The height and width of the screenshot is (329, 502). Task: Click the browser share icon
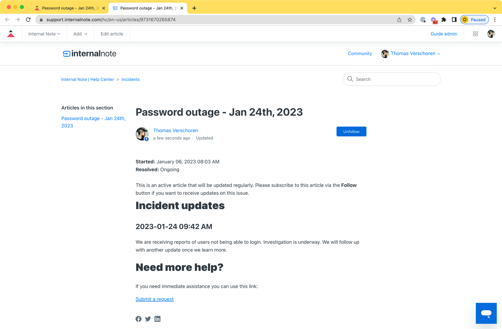tap(399, 20)
